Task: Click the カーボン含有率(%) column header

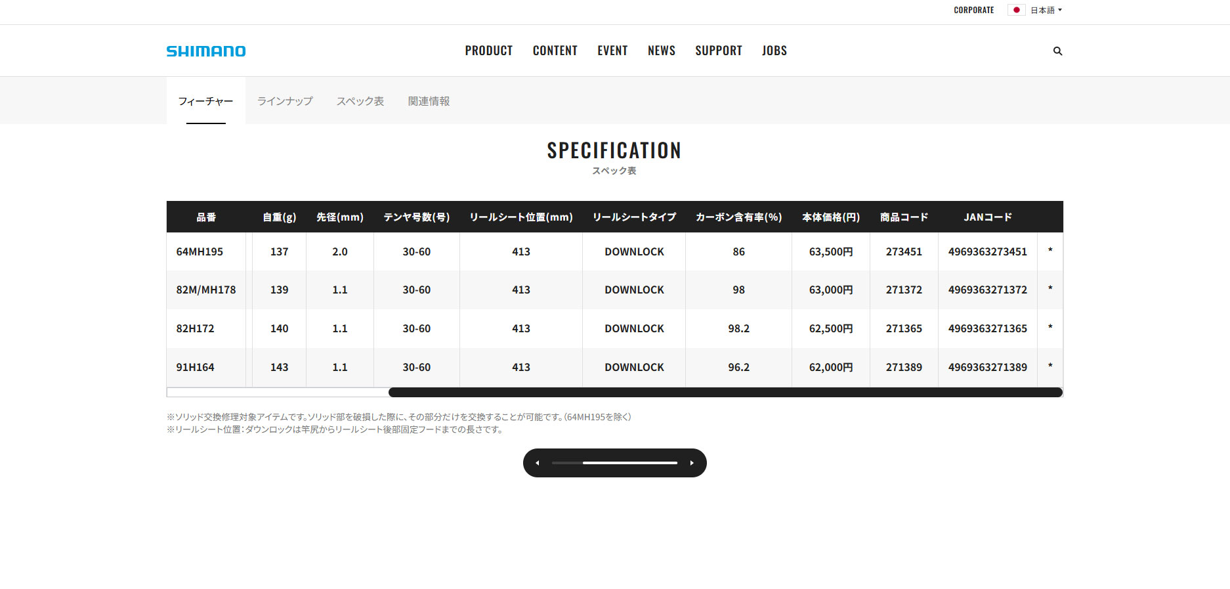Action: click(739, 217)
